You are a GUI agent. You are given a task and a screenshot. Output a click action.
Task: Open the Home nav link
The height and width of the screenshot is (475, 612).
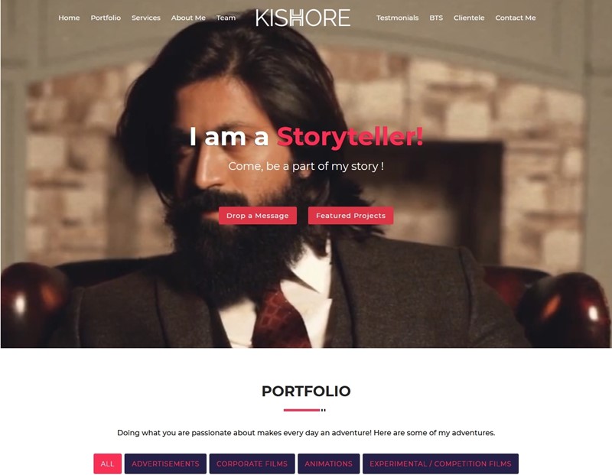(x=69, y=18)
